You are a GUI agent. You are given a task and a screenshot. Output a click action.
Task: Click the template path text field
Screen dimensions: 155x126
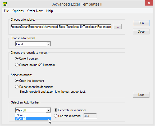click(x=61, y=27)
